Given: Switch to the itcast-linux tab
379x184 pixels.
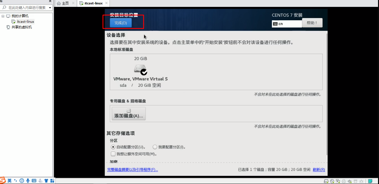Looking at the screenshot, I should [x=93, y=3].
